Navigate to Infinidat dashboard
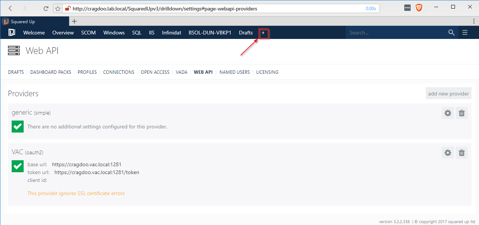This screenshot has height=225, width=479. pos(172,33)
